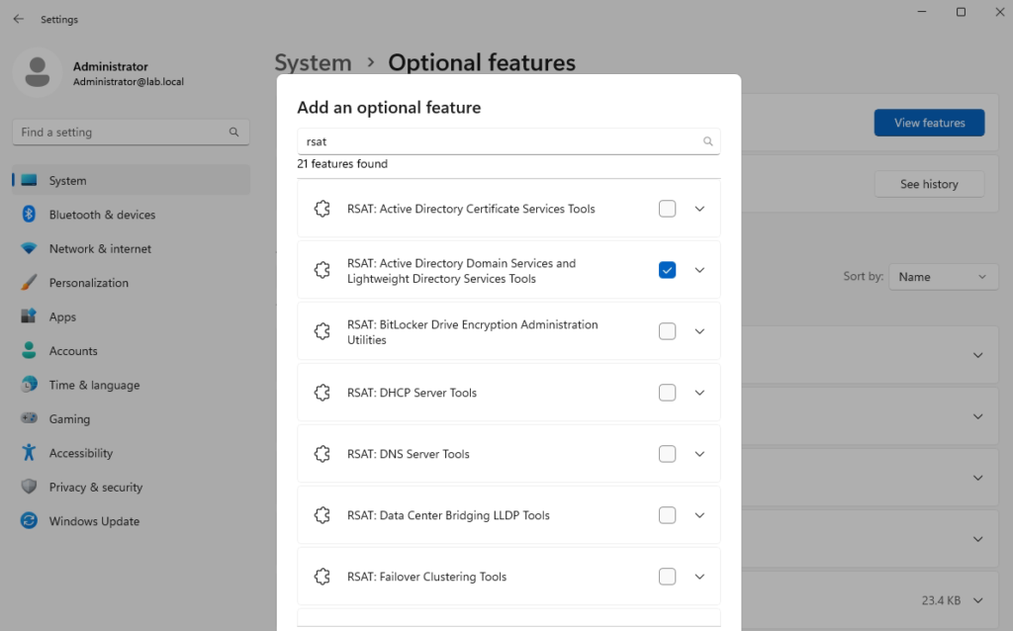Click the Windows Update sync icon
Viewport: 1013px width, 631px height.
pos(29,520)
